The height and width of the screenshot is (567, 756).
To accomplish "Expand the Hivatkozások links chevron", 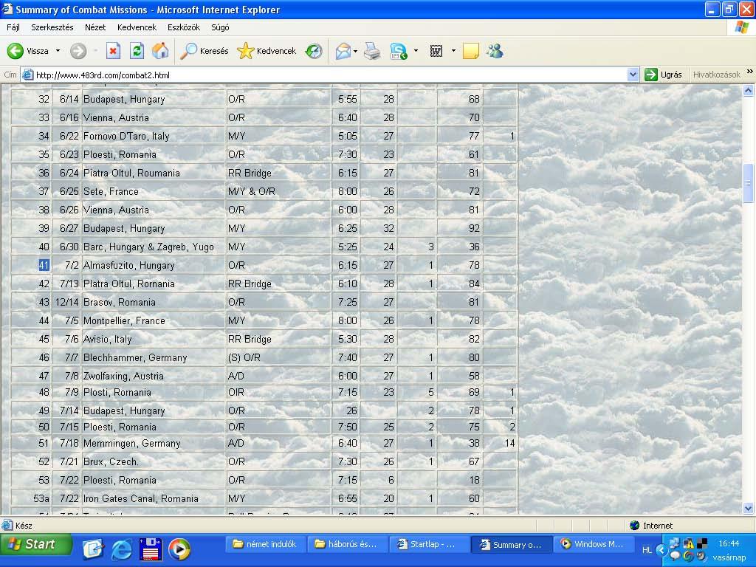I will point(750,72).
